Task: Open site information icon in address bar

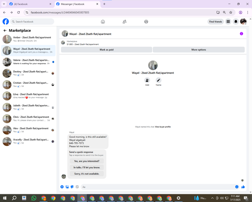Action: click(x=27, y=13)
